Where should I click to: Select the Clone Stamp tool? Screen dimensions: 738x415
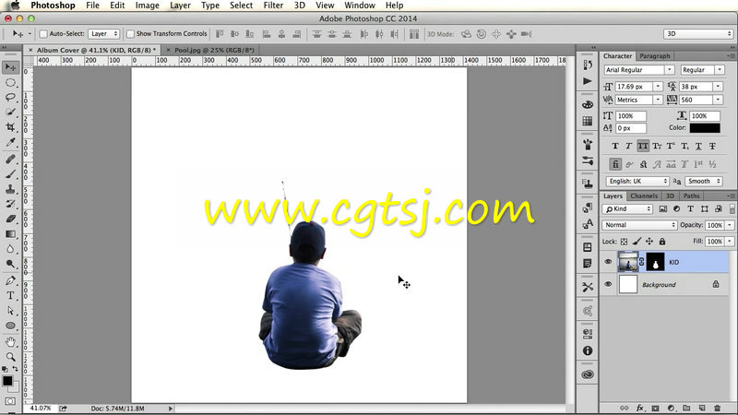point(10,189)
